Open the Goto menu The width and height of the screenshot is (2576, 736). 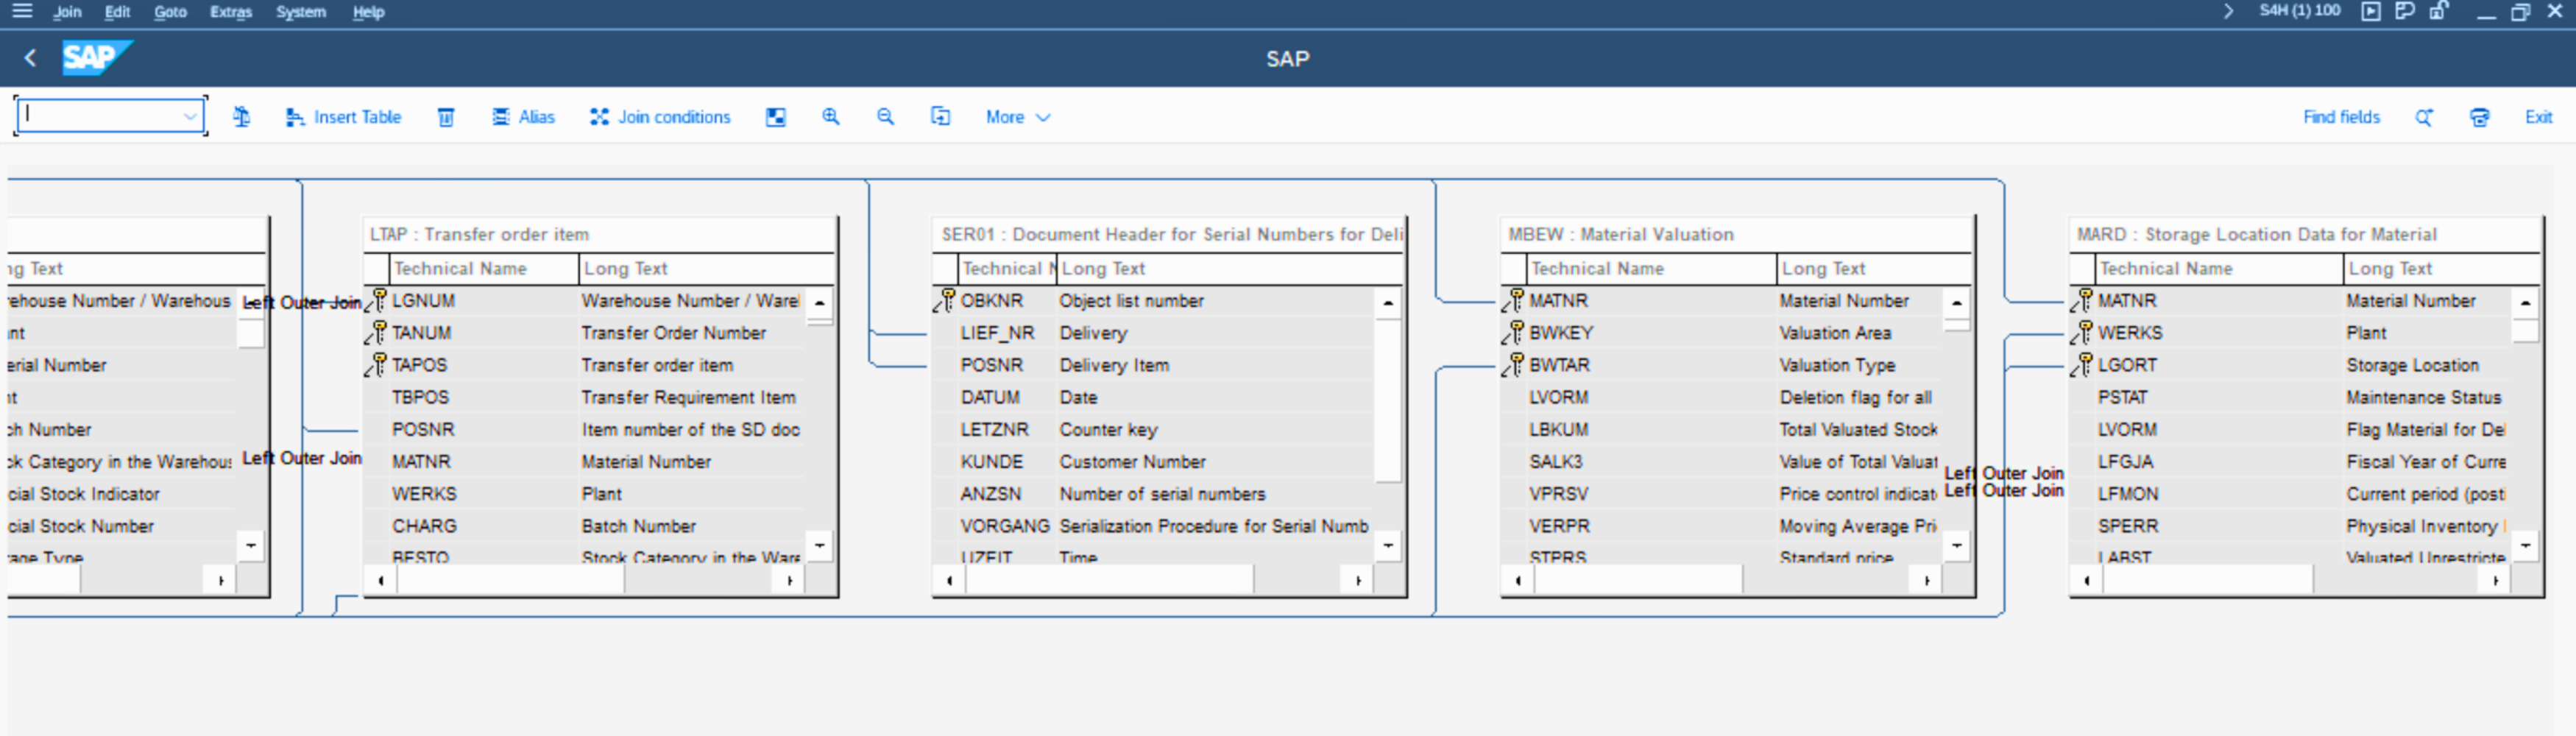coord(170,12)
